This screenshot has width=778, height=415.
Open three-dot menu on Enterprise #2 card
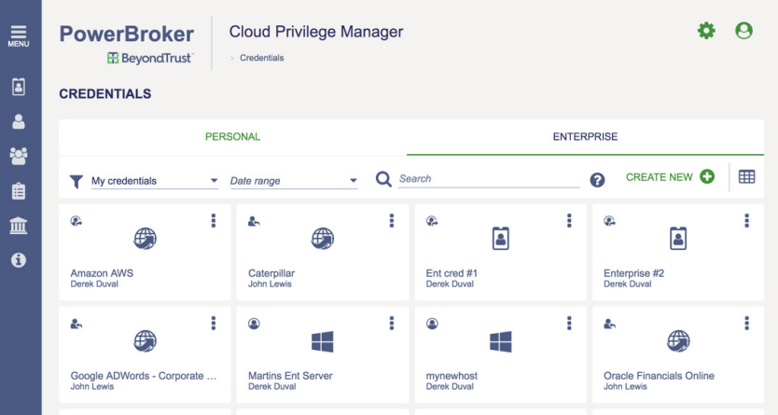click(746, 221)
